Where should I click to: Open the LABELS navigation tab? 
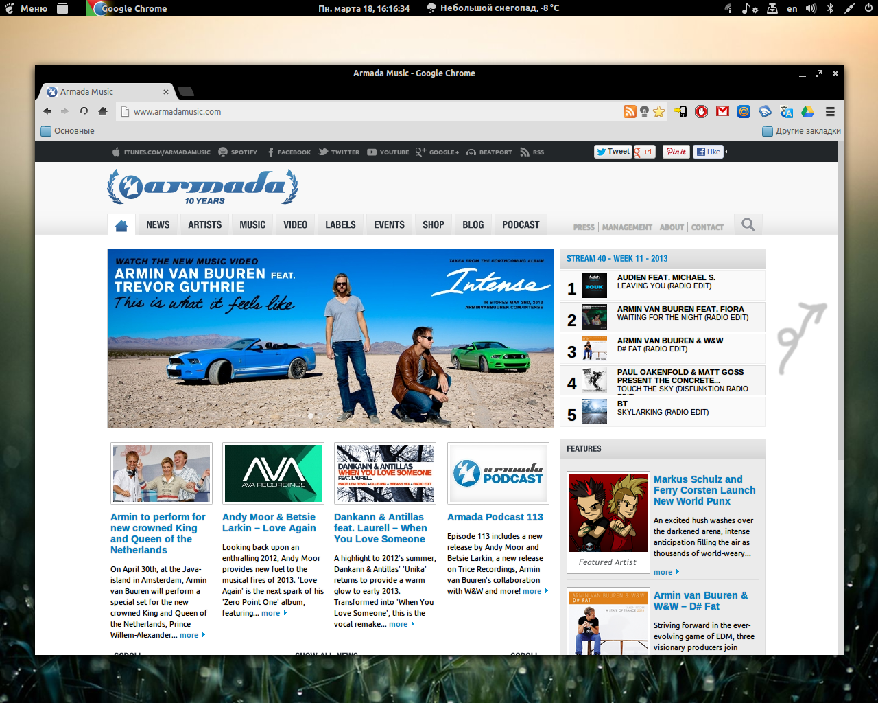(340, 224)
